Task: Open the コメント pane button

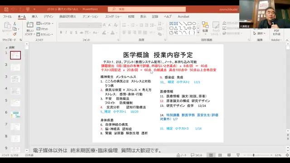Action: (x=196, y=155)
